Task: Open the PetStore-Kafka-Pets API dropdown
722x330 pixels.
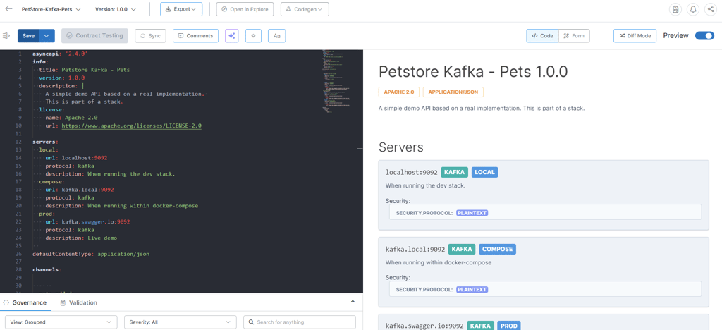Action: point(51,9)
